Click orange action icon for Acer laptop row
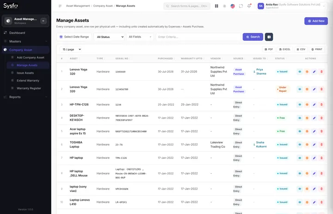This screenshot has height=214, width=333. pos(307,131)
